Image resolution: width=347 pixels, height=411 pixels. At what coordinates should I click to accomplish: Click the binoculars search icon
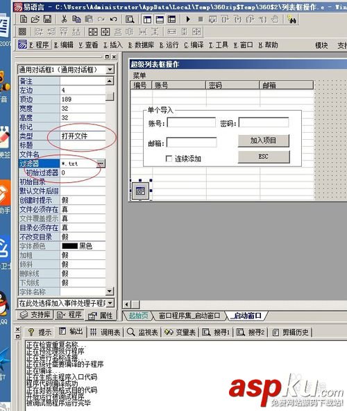[291, 19]
